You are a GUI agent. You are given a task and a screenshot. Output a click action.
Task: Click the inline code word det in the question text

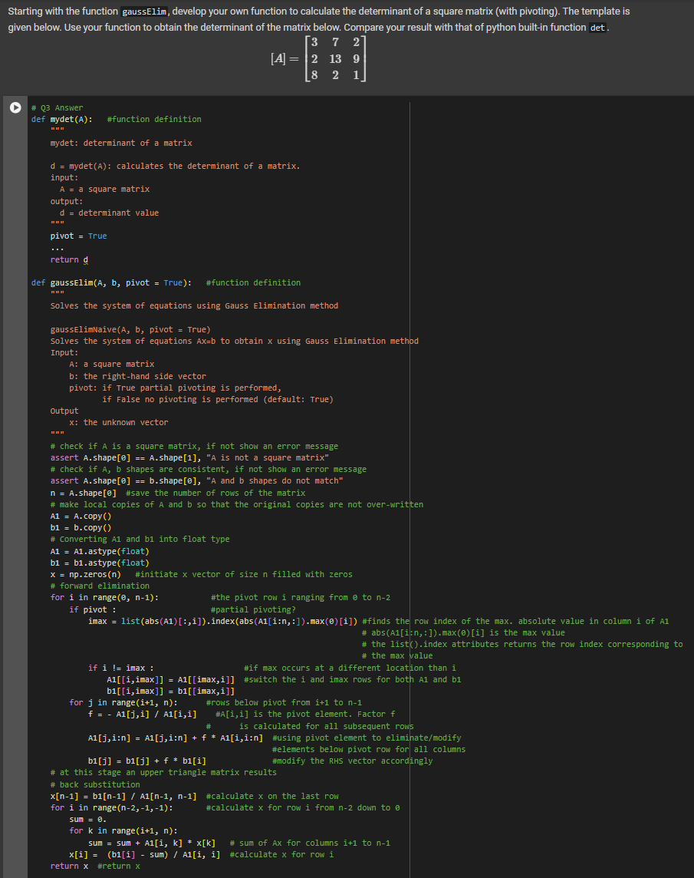597,28
